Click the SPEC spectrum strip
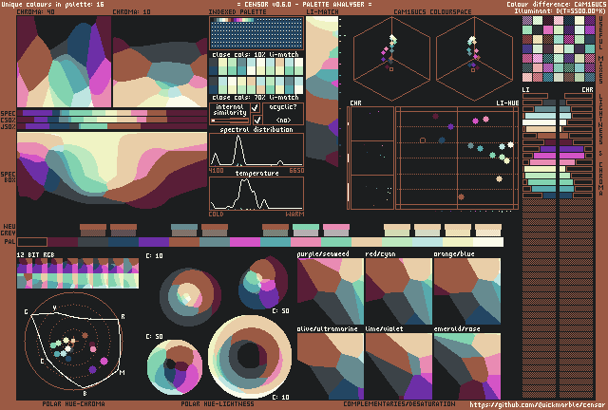 click(112, 113)
